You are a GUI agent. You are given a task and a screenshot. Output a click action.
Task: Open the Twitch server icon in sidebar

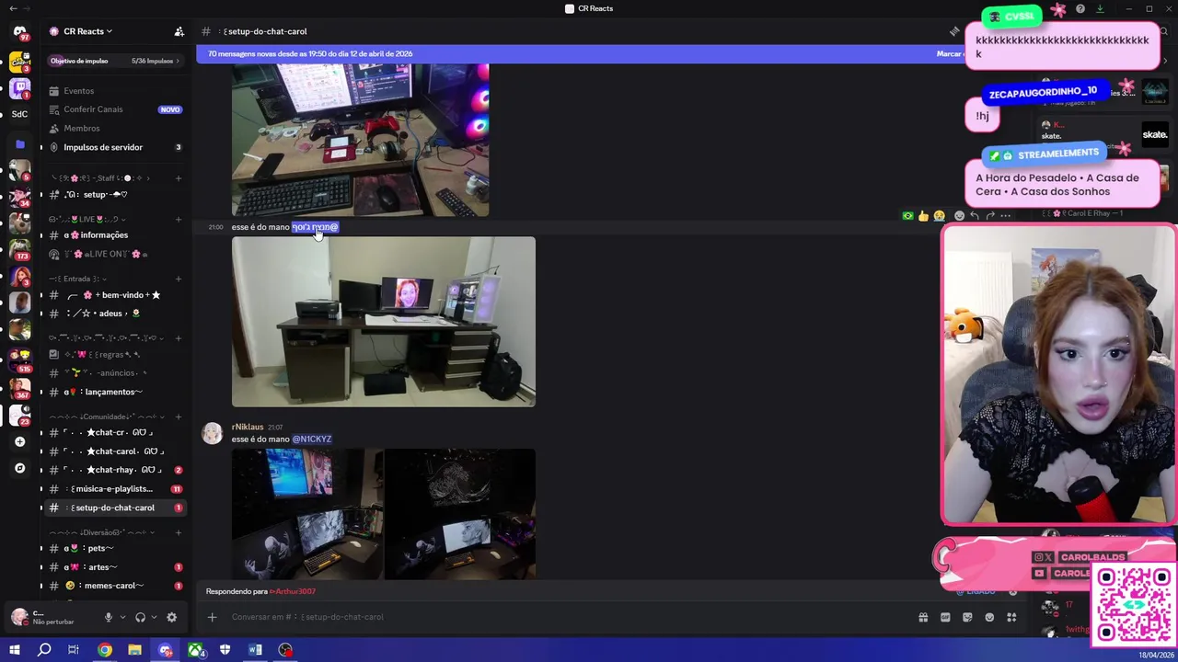pos(19,88)
